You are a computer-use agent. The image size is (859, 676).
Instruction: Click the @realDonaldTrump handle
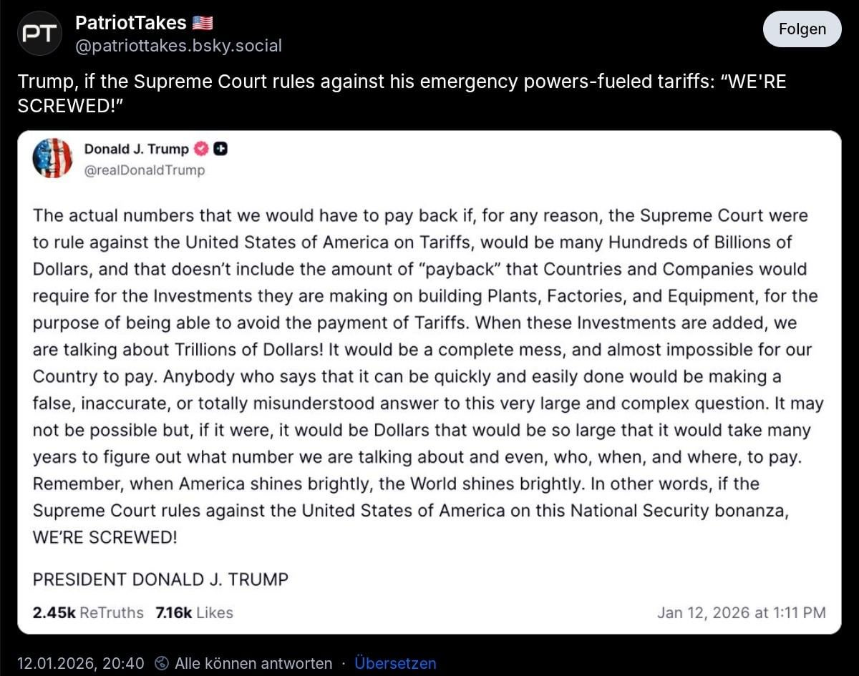click(x=145, y=170)
